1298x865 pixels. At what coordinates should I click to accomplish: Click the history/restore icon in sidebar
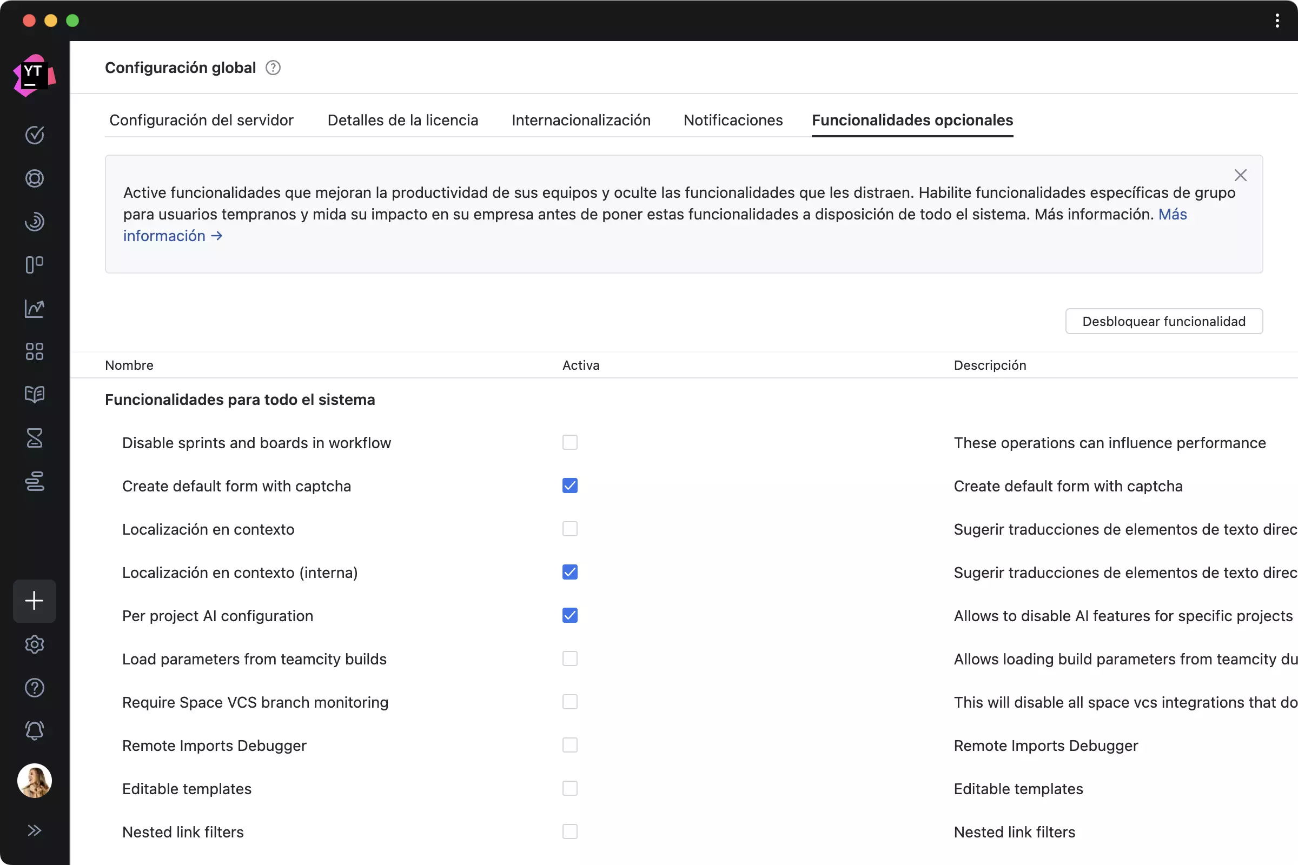click(x=34, y=221)
